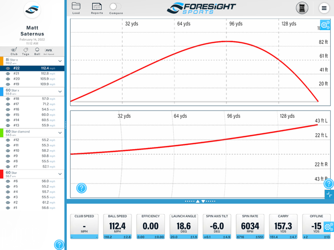Open the Reports icon

tap(96, 7)
